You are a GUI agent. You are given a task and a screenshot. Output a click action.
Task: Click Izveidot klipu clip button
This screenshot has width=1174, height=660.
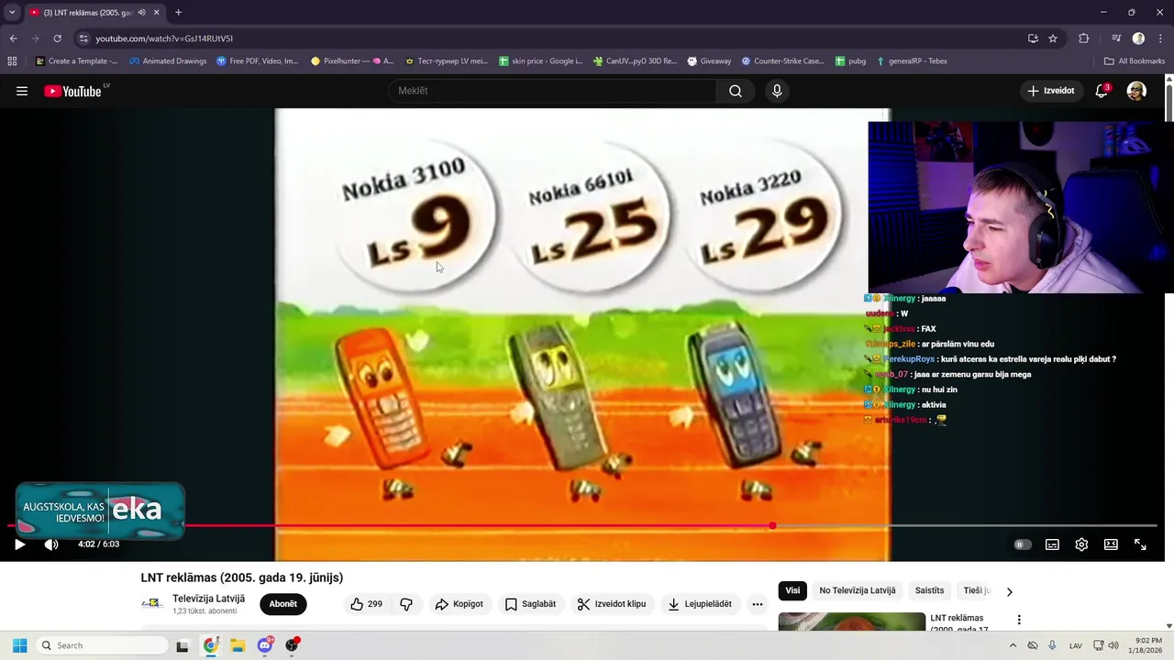tap(611, 604)
